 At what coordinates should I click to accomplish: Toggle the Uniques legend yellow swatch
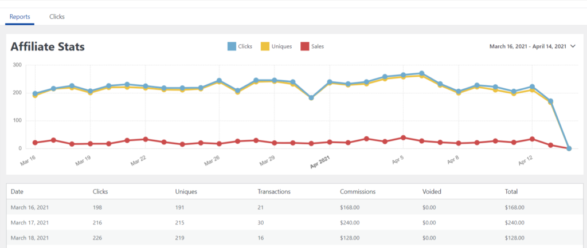pyautogui.click(x=265, y=46)
